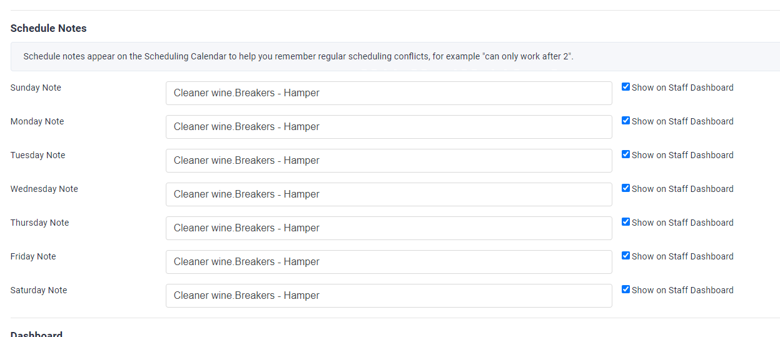
Task: Click the schedule notes help description text
Action: 298,56
